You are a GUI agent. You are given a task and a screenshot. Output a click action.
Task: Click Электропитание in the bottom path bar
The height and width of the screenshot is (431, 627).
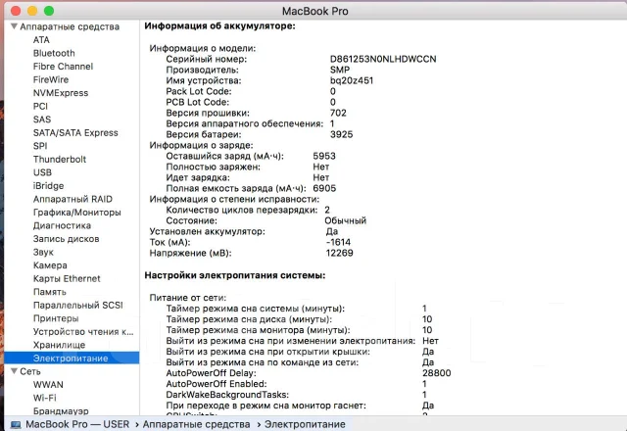click(x=305, y=424)
